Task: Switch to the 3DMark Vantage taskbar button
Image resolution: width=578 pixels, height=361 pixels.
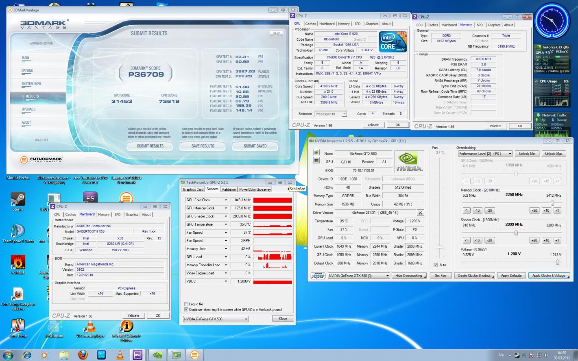Action: coord(194,355)
